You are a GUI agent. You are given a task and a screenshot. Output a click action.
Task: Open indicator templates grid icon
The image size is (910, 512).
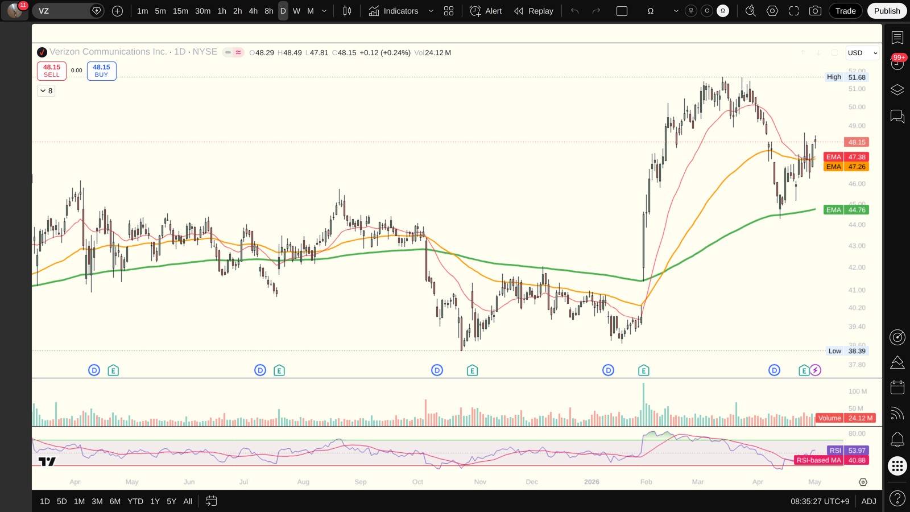[x=449, y=11]
